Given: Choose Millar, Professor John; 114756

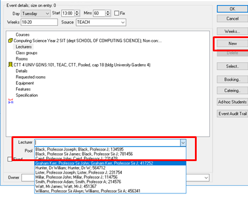Looking at the screenshot, I should pyautogui.click(x=110, y=177).
